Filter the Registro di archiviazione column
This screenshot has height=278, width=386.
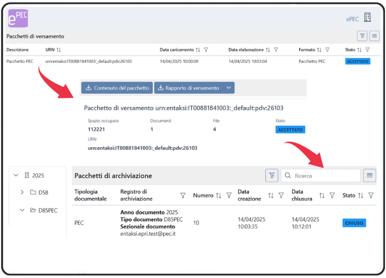coord(183,195)
